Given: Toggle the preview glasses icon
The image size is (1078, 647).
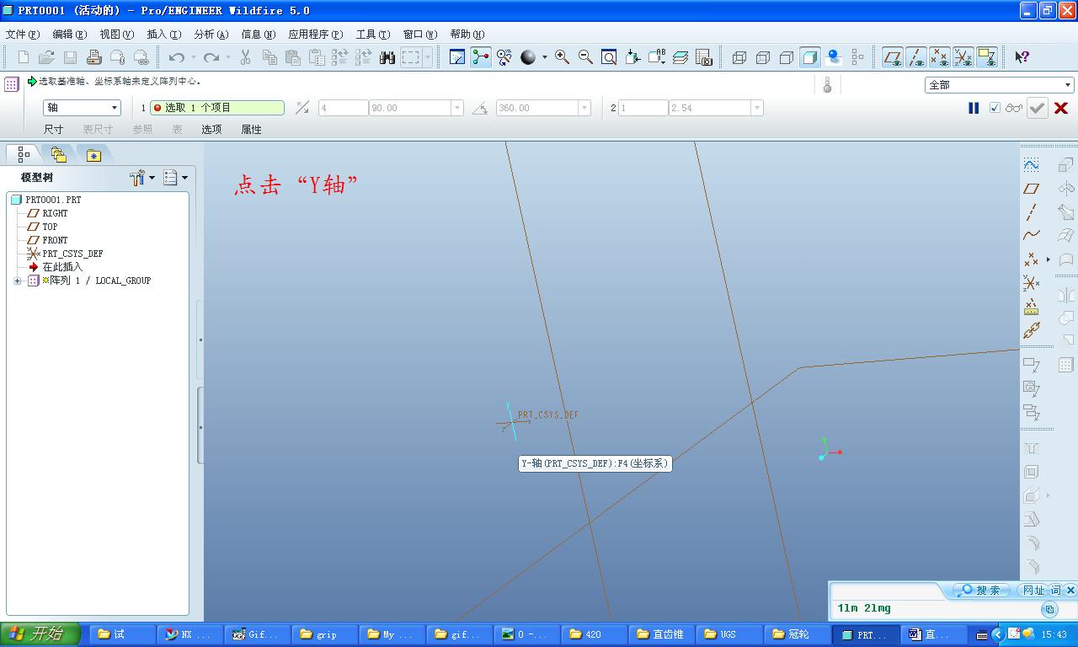Looking at the screenshot, I should click(1014, 108).
